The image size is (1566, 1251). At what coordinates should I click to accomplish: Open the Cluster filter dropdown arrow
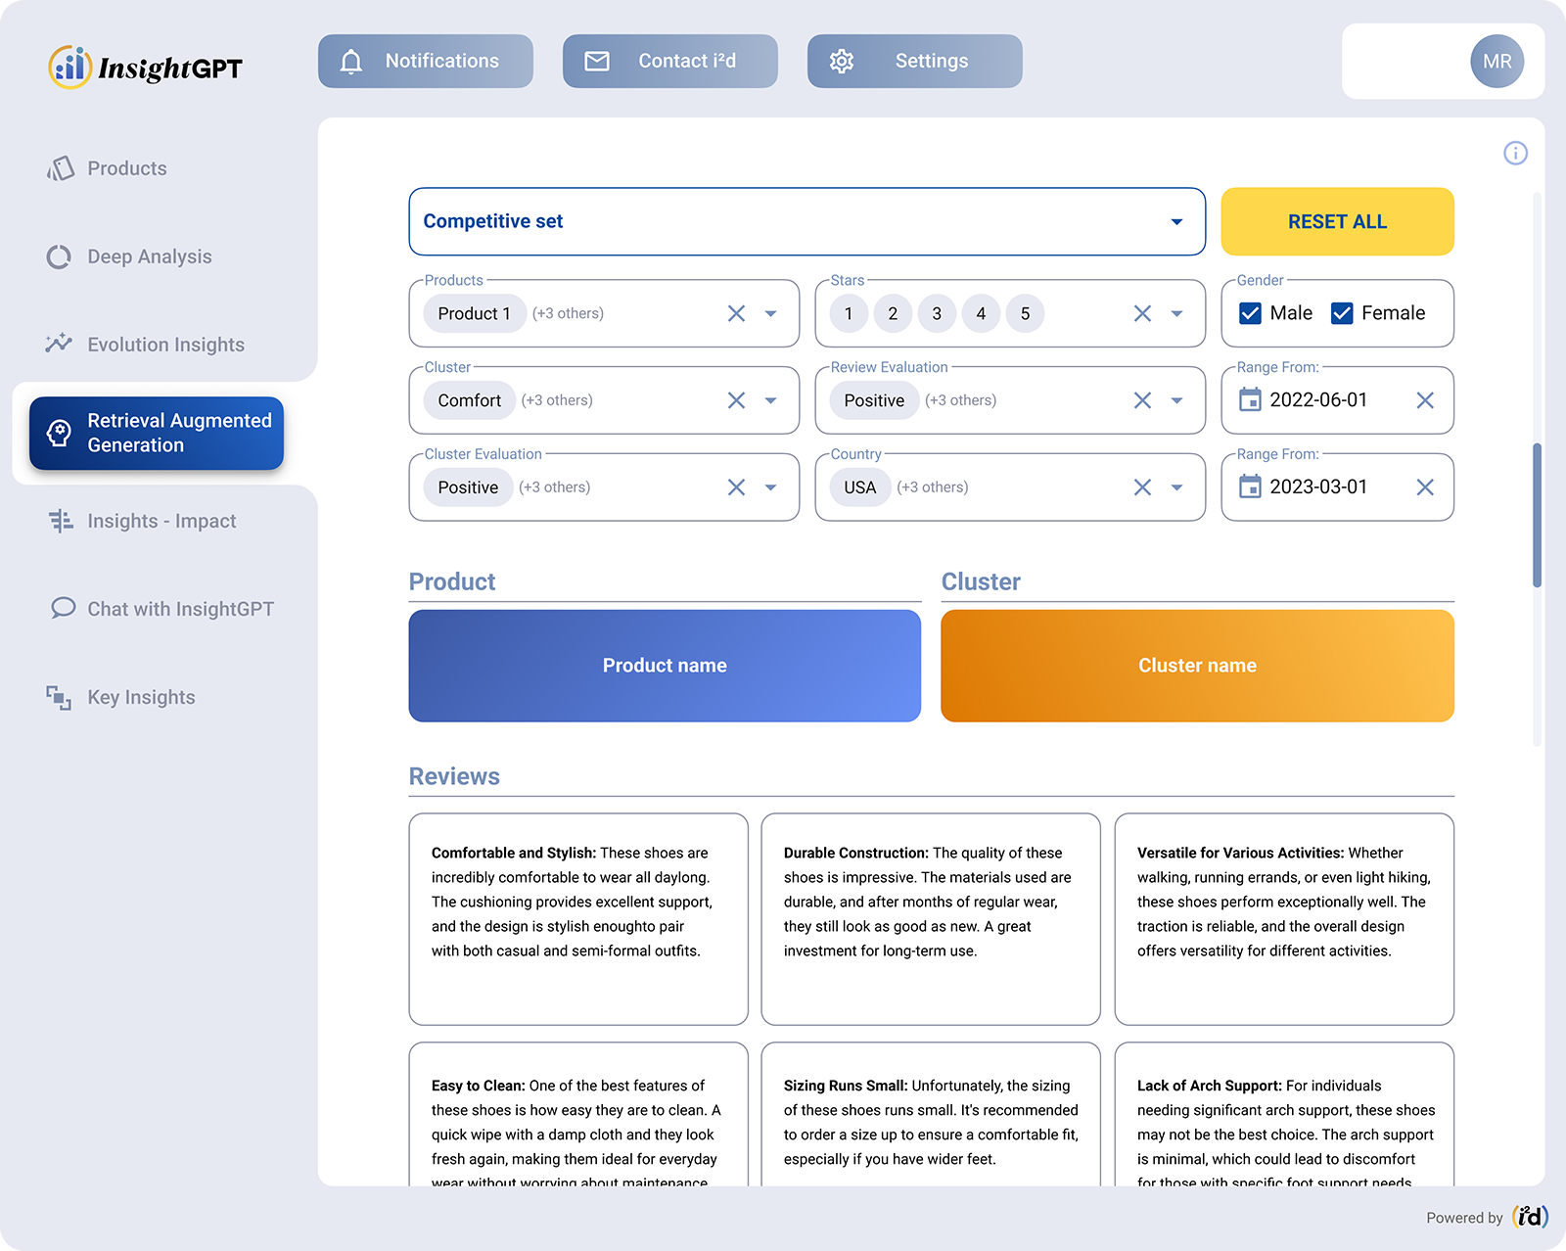(x=771, y=400)
